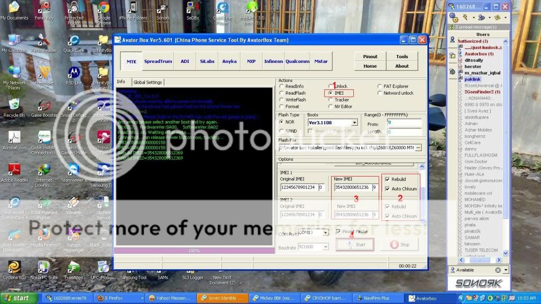Open the Mozilla Firefox desktop shortcut
Viewport: 541px width, 304px height.
tap(44, 234)
